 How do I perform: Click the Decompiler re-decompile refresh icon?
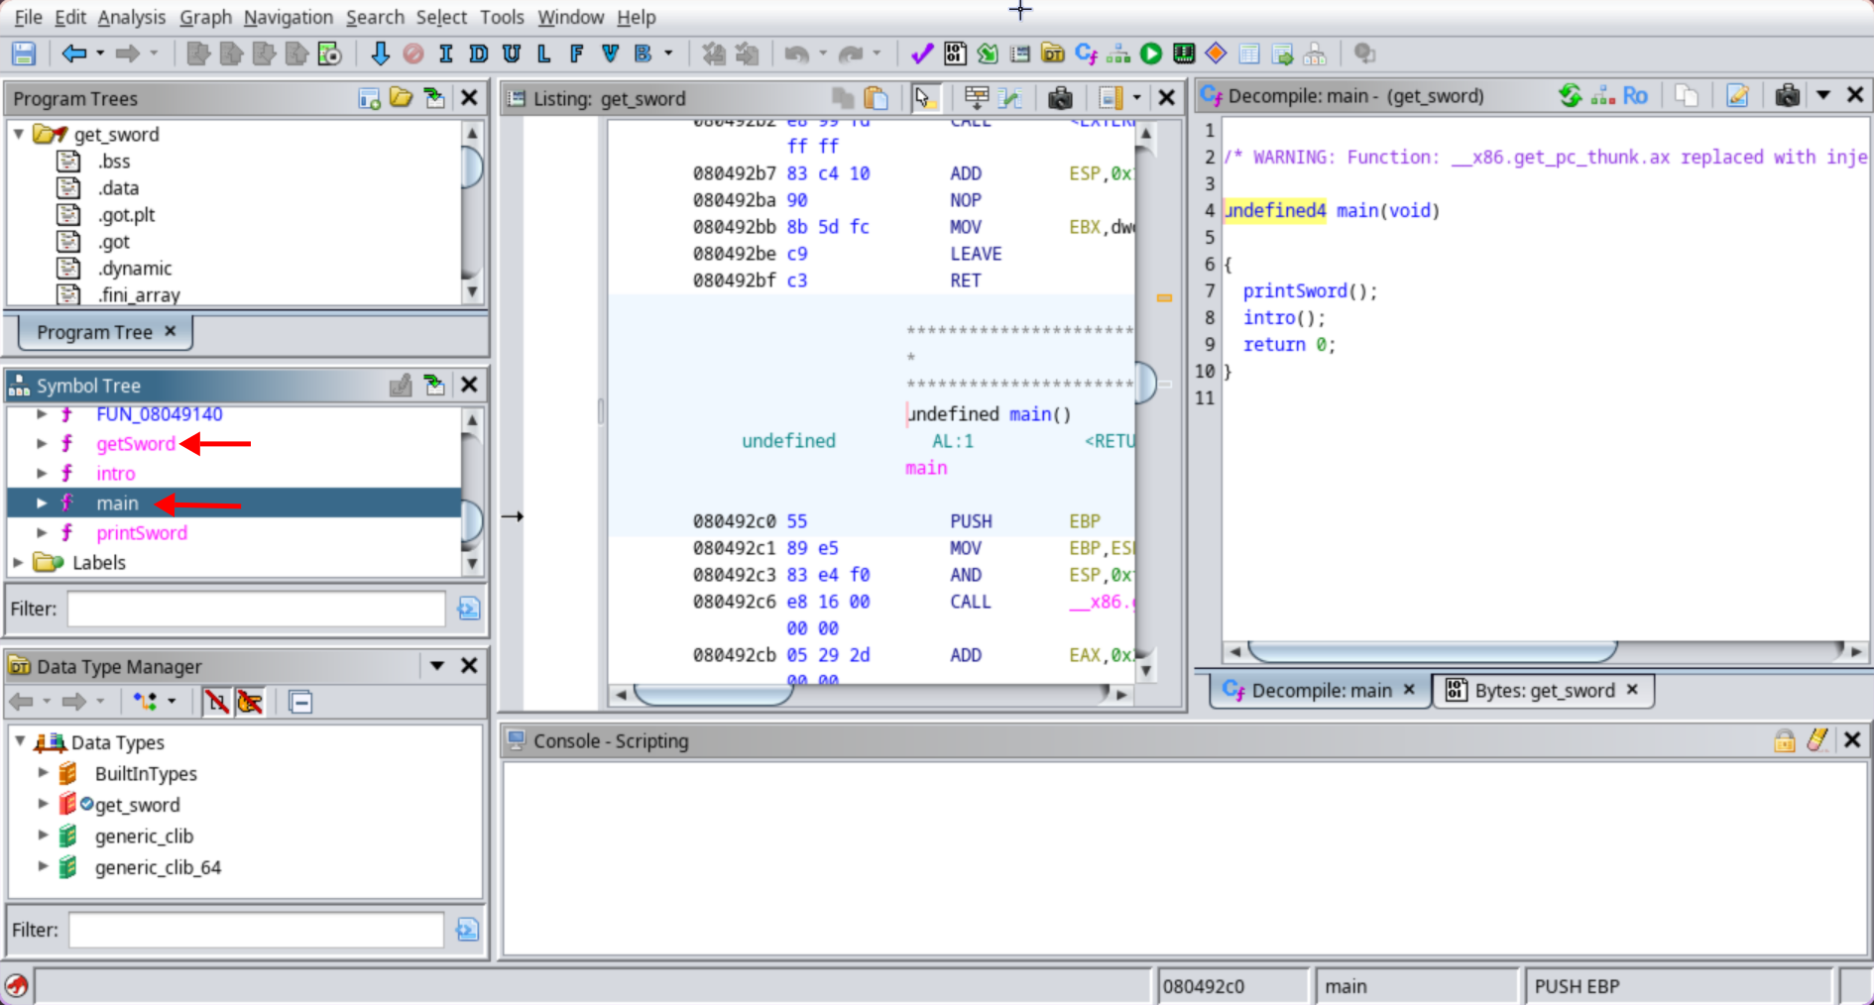[1570, 96]
